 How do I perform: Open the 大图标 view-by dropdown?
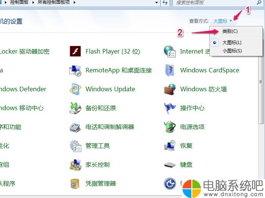coord(223,21)
